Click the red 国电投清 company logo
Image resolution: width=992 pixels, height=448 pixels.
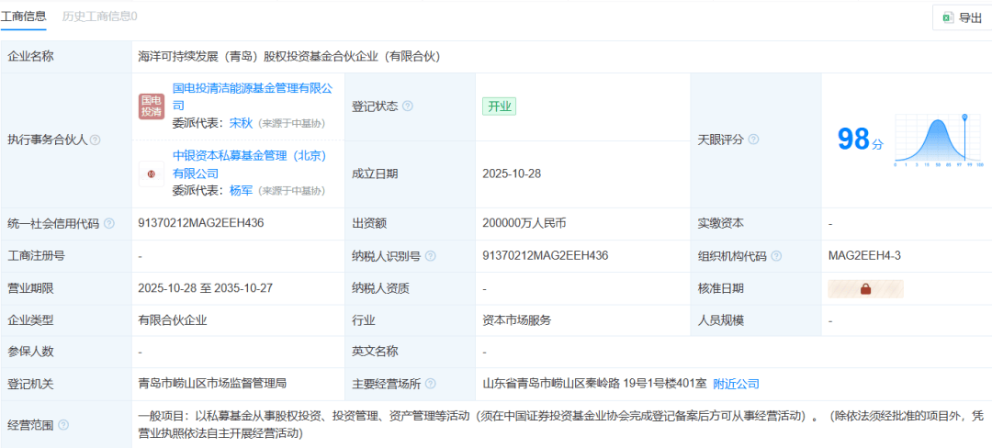point(152,106)
